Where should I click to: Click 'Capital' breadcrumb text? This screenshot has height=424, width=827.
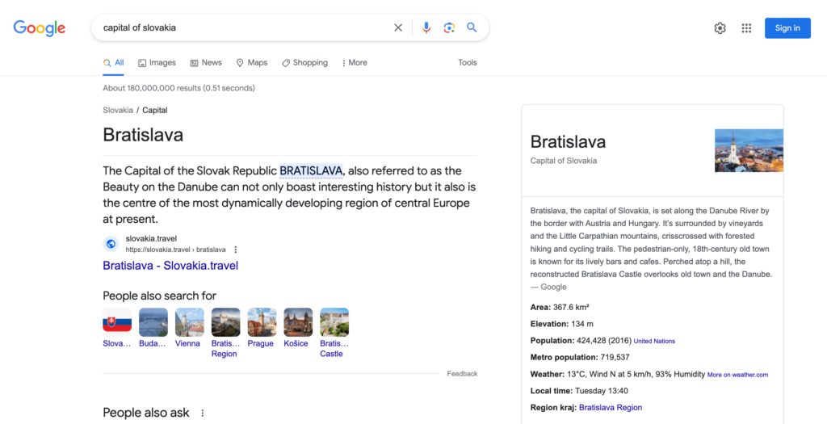[x=155, y=110]
